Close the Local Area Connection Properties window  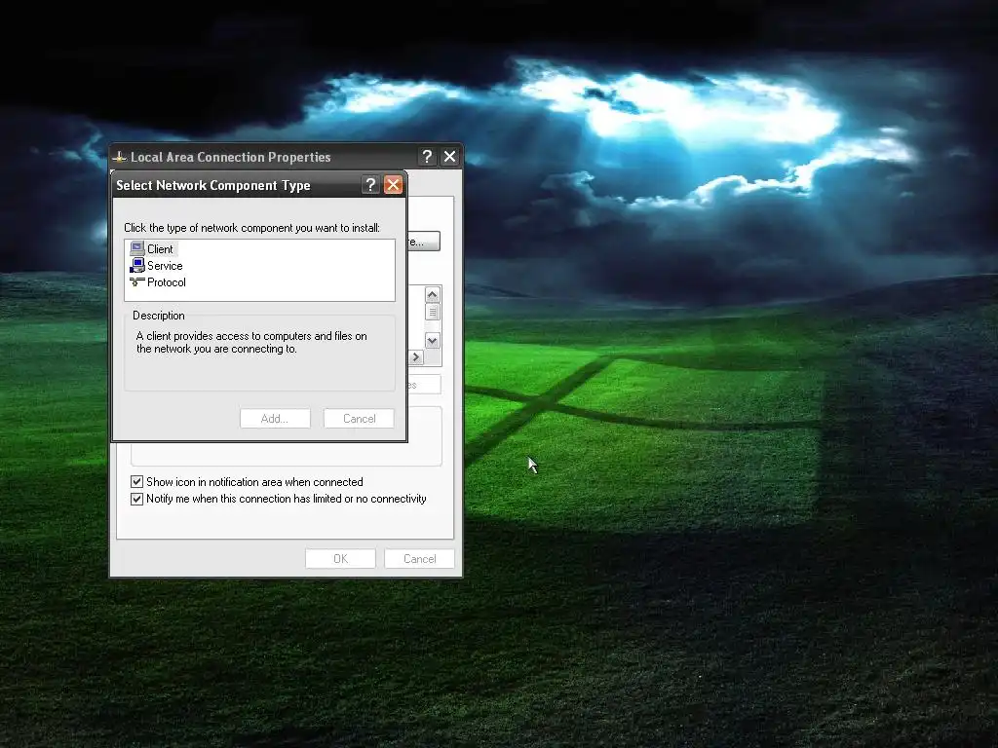(449, 157)
